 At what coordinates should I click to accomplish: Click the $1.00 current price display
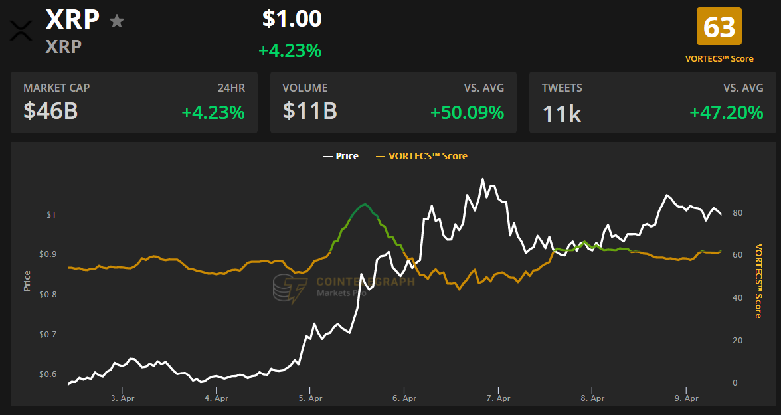[293, 19]
